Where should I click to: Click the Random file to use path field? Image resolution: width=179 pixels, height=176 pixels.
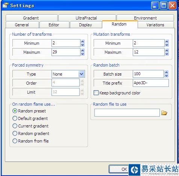(127, 112)
